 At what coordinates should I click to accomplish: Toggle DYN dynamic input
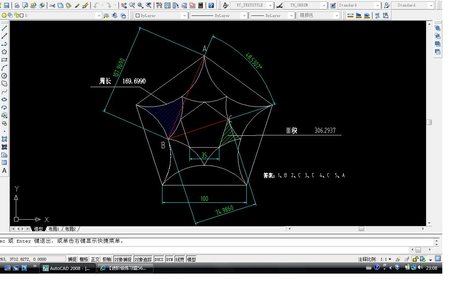pos(169,259)
